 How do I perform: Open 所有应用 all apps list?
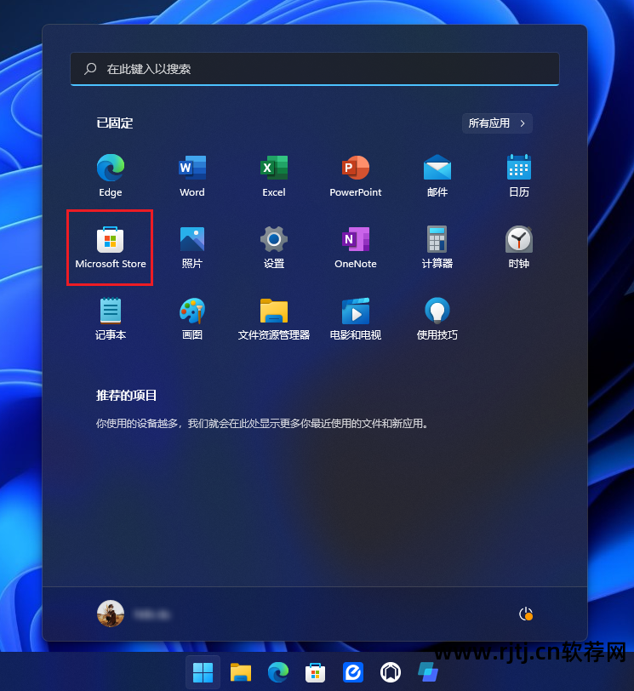[x=497, y=123]
